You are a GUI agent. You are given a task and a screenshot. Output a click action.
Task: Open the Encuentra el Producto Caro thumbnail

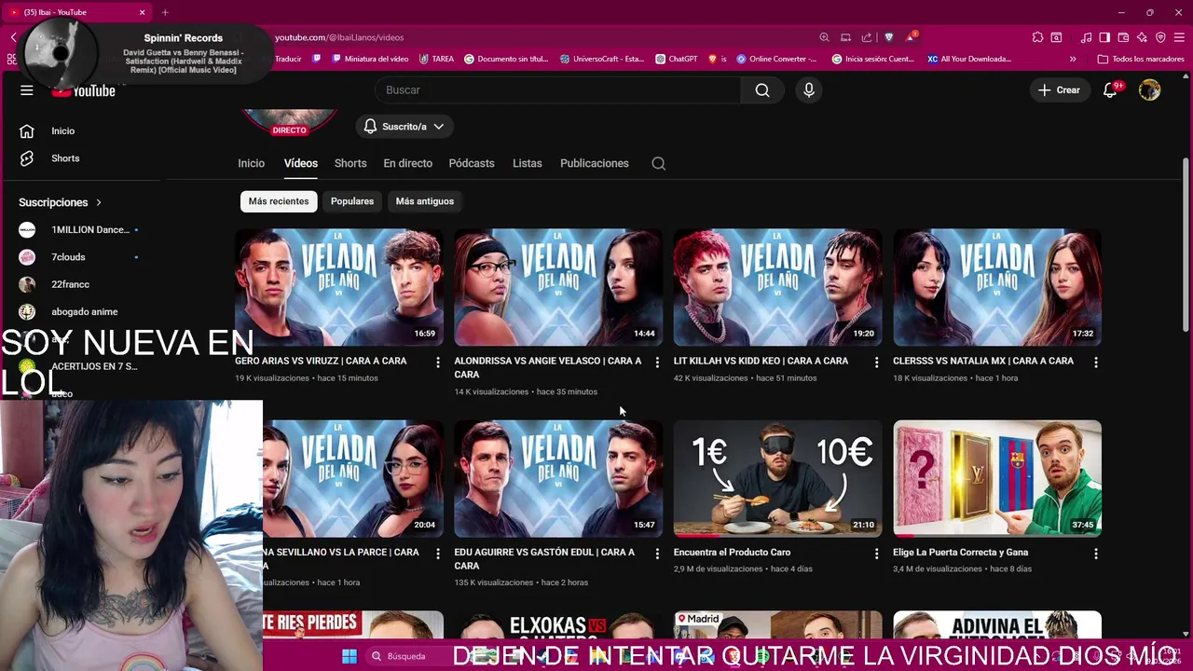point(778,479)
